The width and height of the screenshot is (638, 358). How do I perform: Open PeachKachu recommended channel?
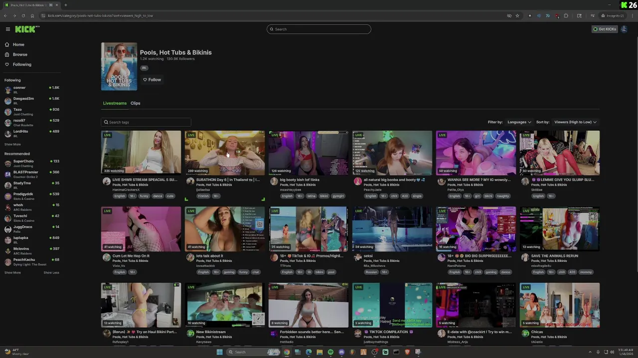tap(32, 262)
